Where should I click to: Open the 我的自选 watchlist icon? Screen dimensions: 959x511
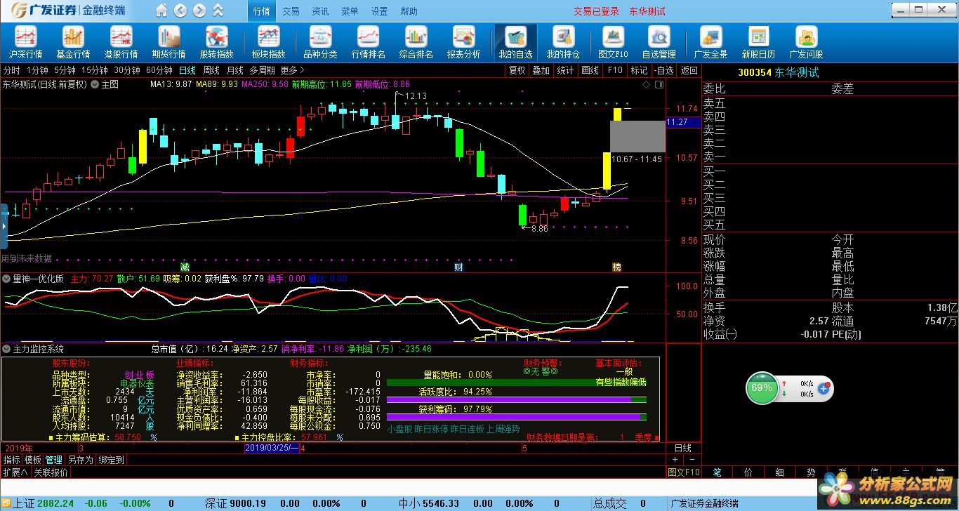click(x=515, y=42)
